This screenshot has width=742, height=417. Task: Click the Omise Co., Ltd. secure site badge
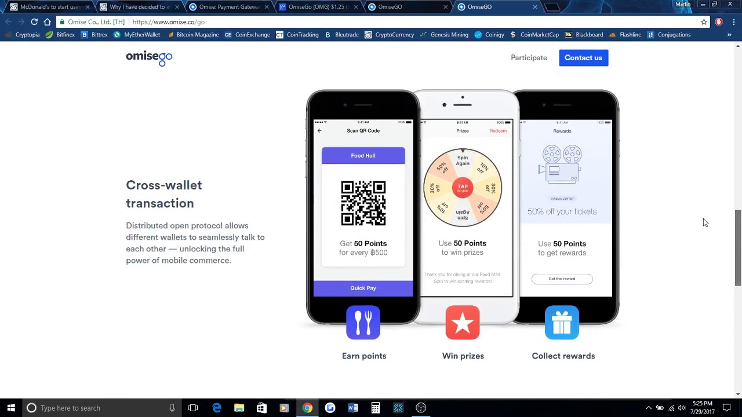click(93, 22)
